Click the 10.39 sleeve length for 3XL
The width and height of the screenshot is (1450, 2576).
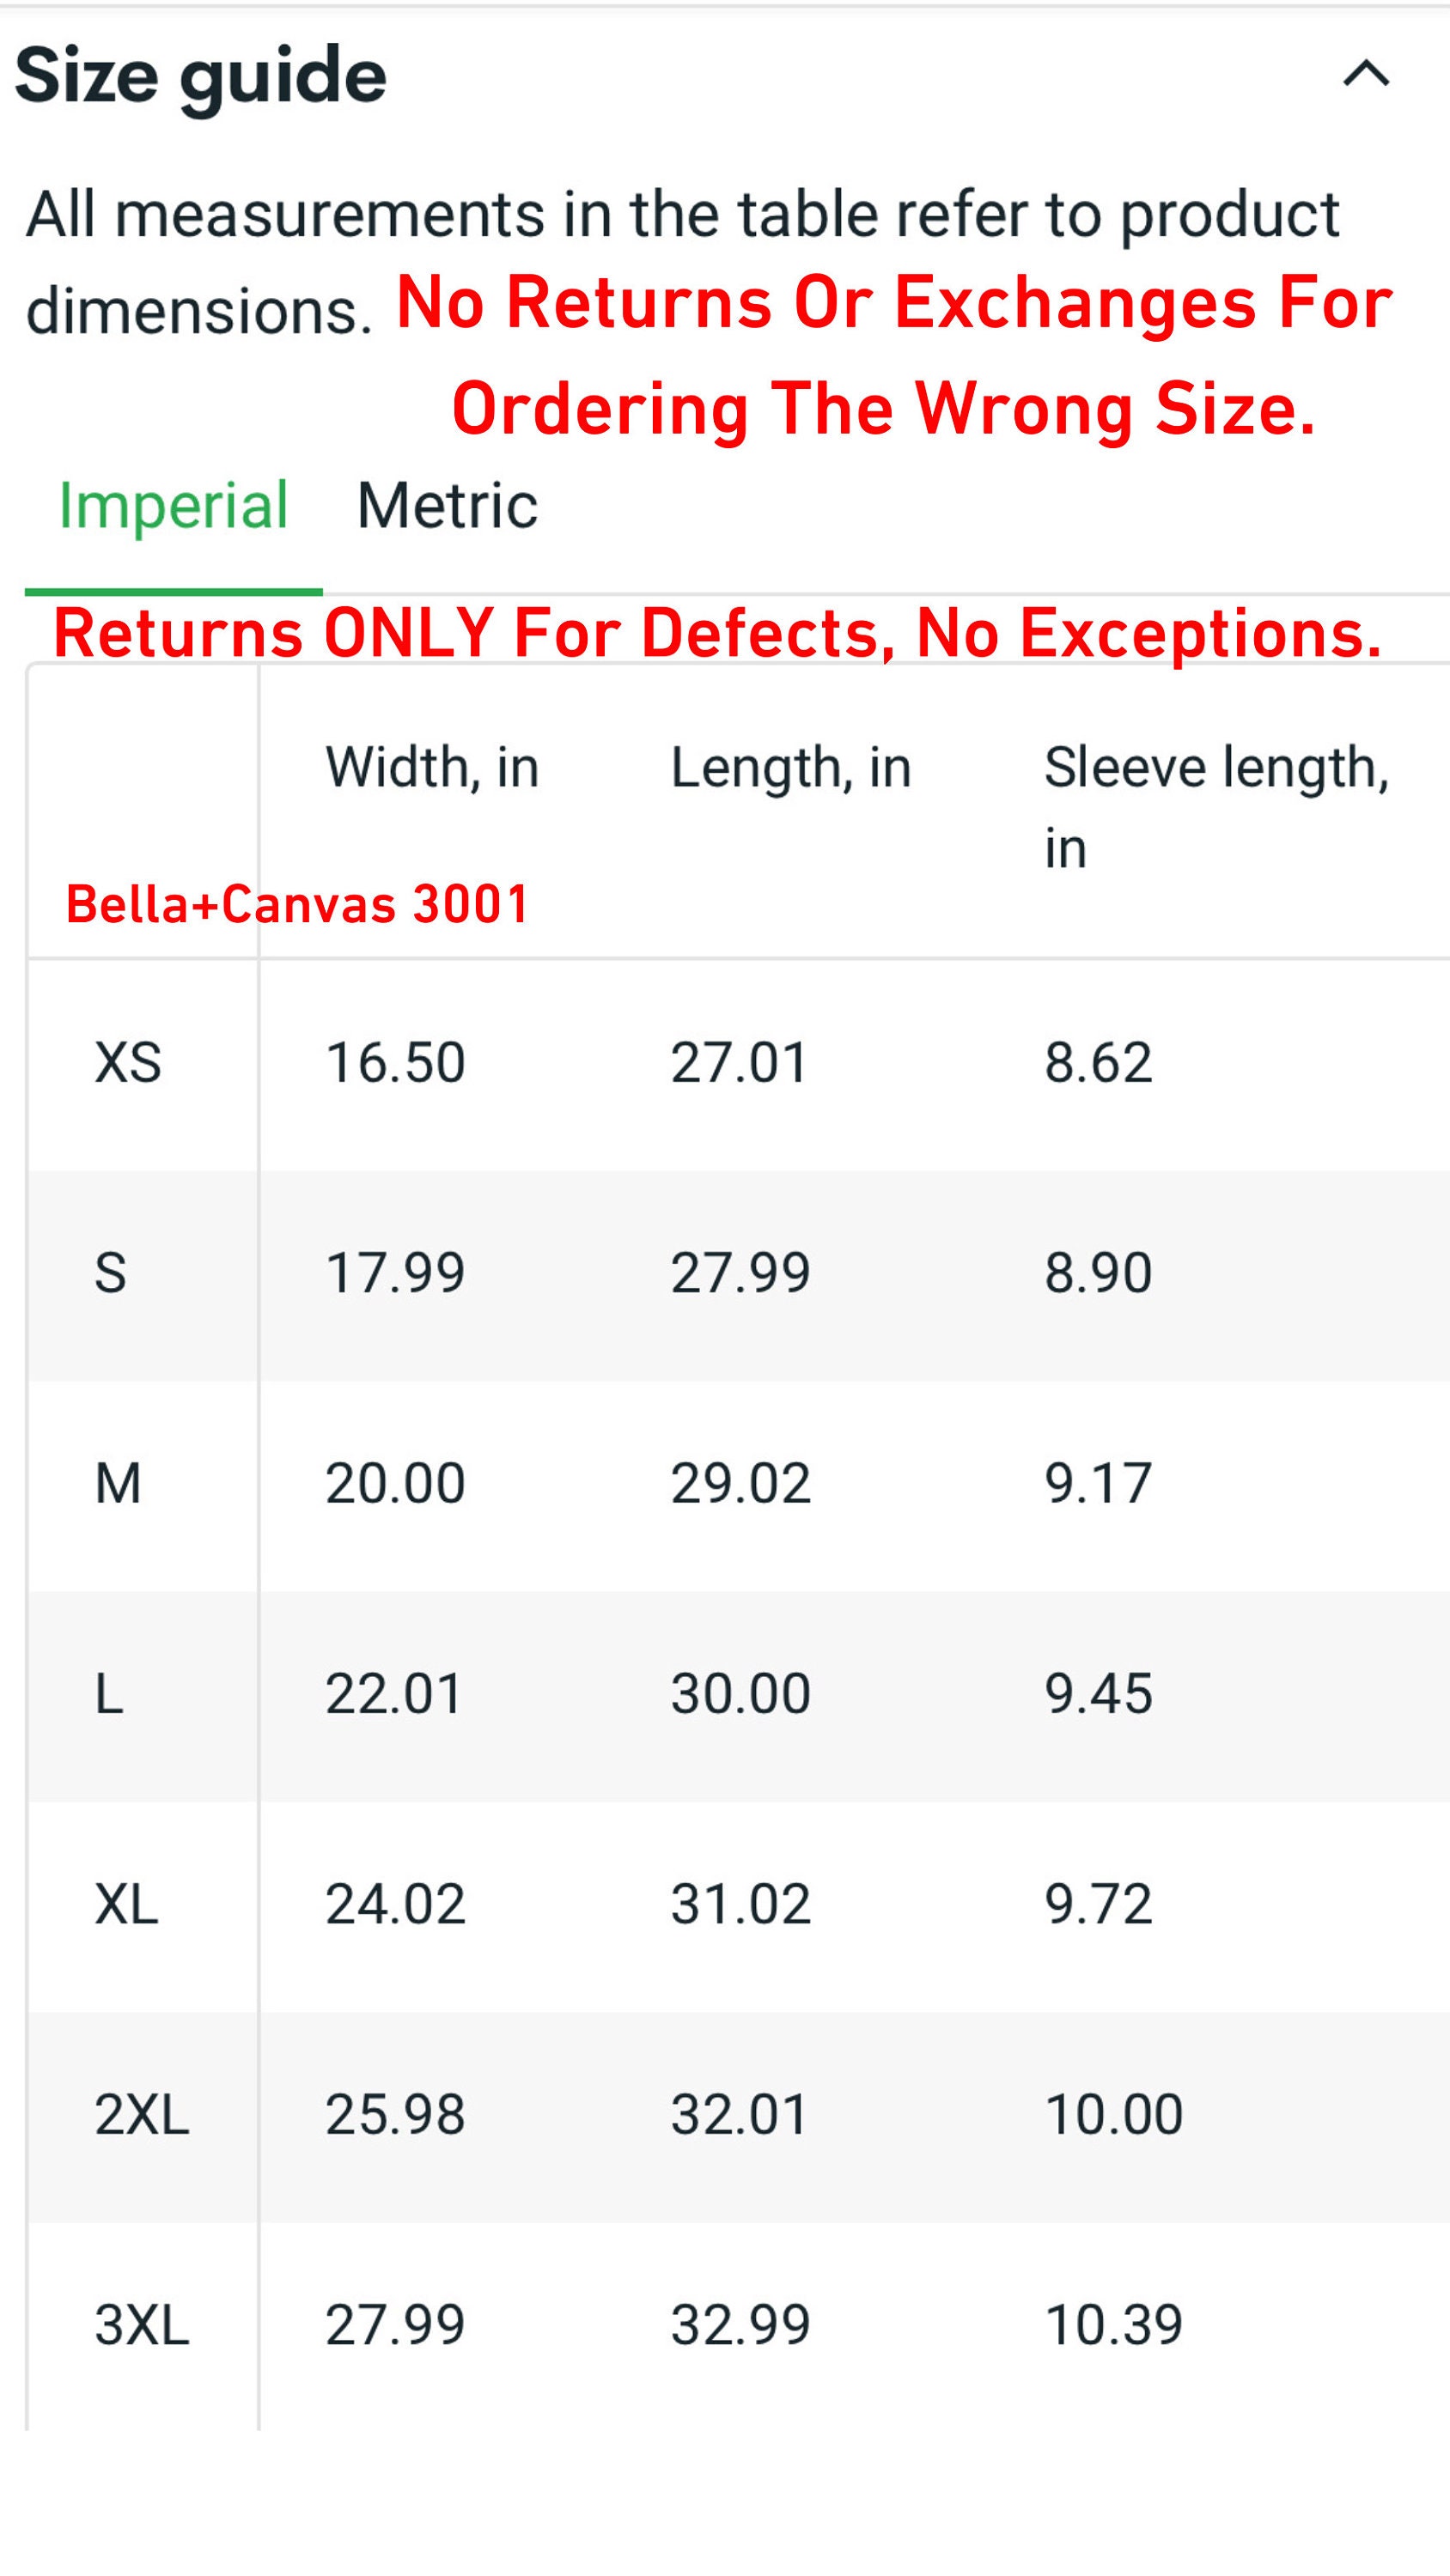point(1114,2324)
